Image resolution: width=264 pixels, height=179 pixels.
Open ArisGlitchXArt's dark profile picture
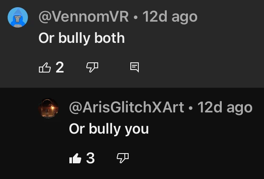(48, 108)
